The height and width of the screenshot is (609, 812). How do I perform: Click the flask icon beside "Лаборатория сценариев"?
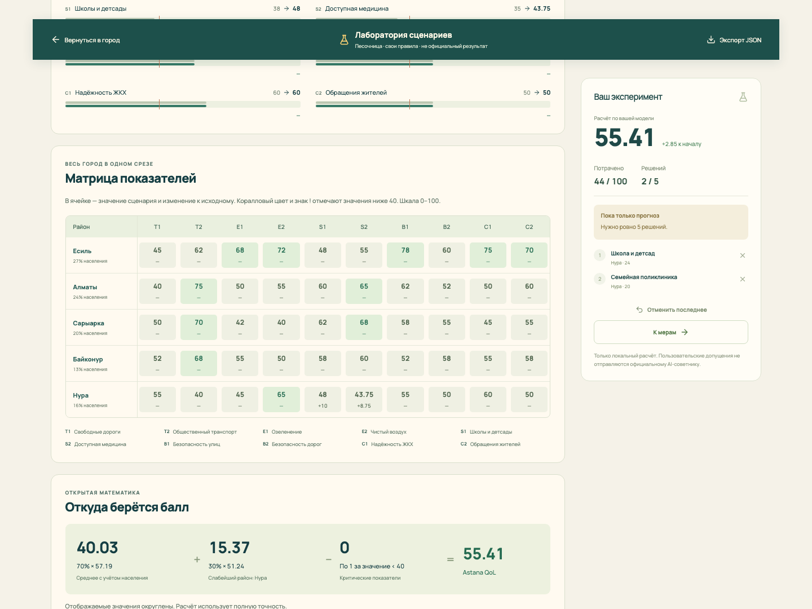(x=344, y=40)
